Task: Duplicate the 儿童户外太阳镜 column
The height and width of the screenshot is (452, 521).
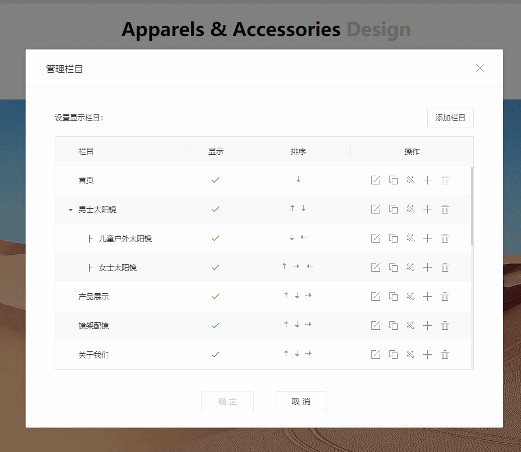Action: point(394,238)
